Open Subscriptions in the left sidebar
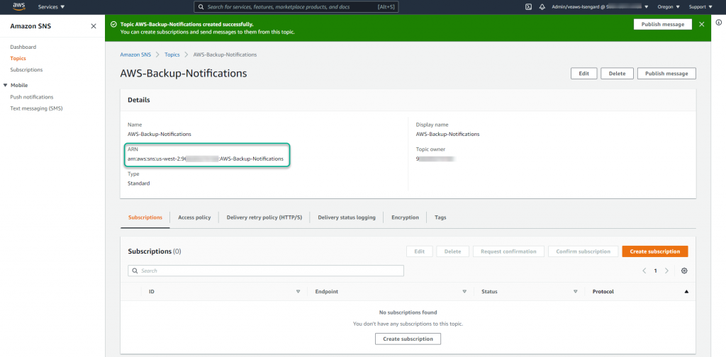 26,69
